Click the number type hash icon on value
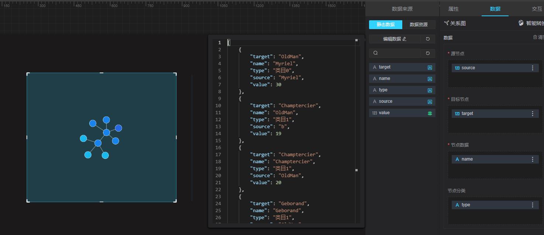 tap(430, 113)
